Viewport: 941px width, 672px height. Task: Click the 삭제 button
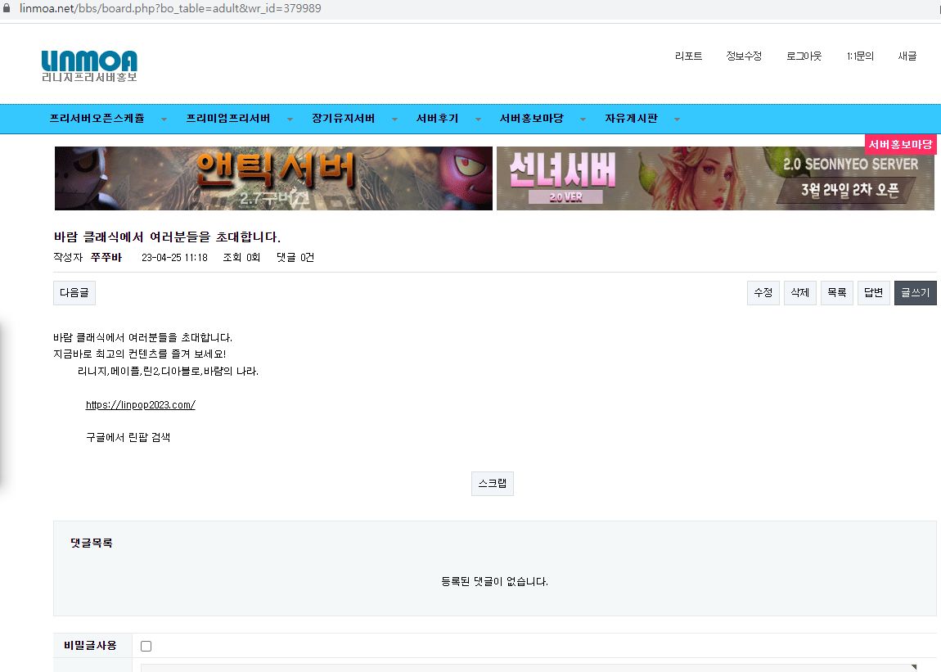(x=800, y=293)
